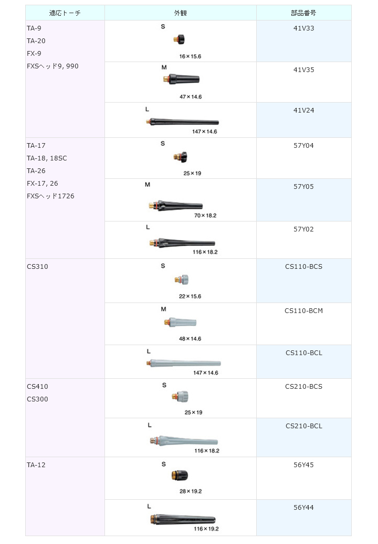Click the gray CS110-BCM medium cap image
The height and width of the screenshot is (544, 378).
tap(180, 321)
